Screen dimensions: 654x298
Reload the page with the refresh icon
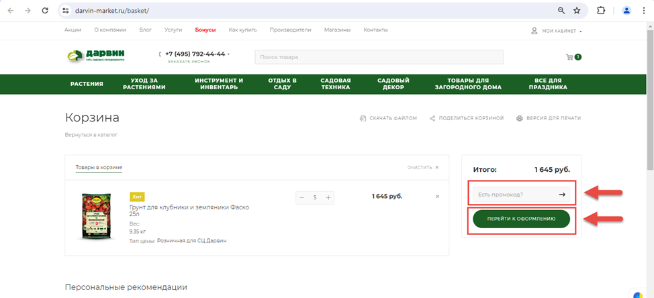click(45, 11)
